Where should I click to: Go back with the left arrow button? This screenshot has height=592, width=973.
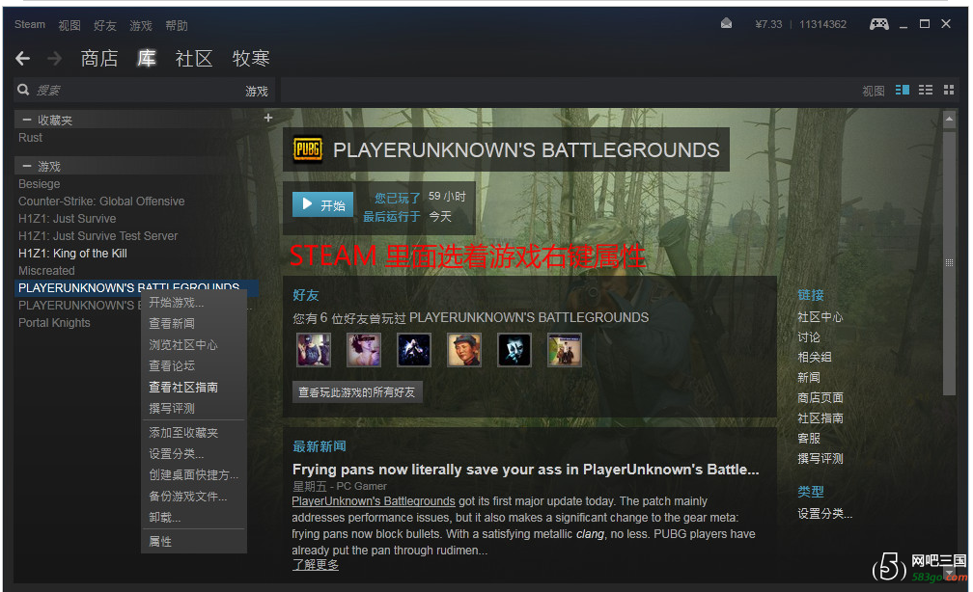23,58
